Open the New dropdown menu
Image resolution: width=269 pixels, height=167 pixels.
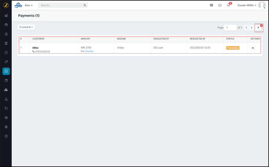coord(29,5)
